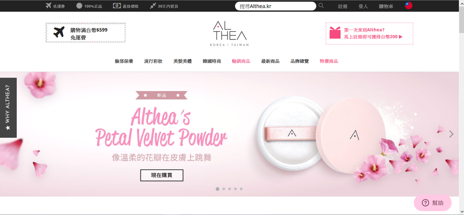Screen dimensions: 464x215
Task: Advance banner with right chevron arrow
Action: [x=451, y=134]
